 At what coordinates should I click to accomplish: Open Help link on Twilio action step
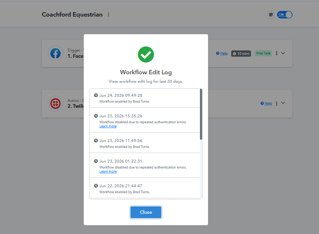266,103
